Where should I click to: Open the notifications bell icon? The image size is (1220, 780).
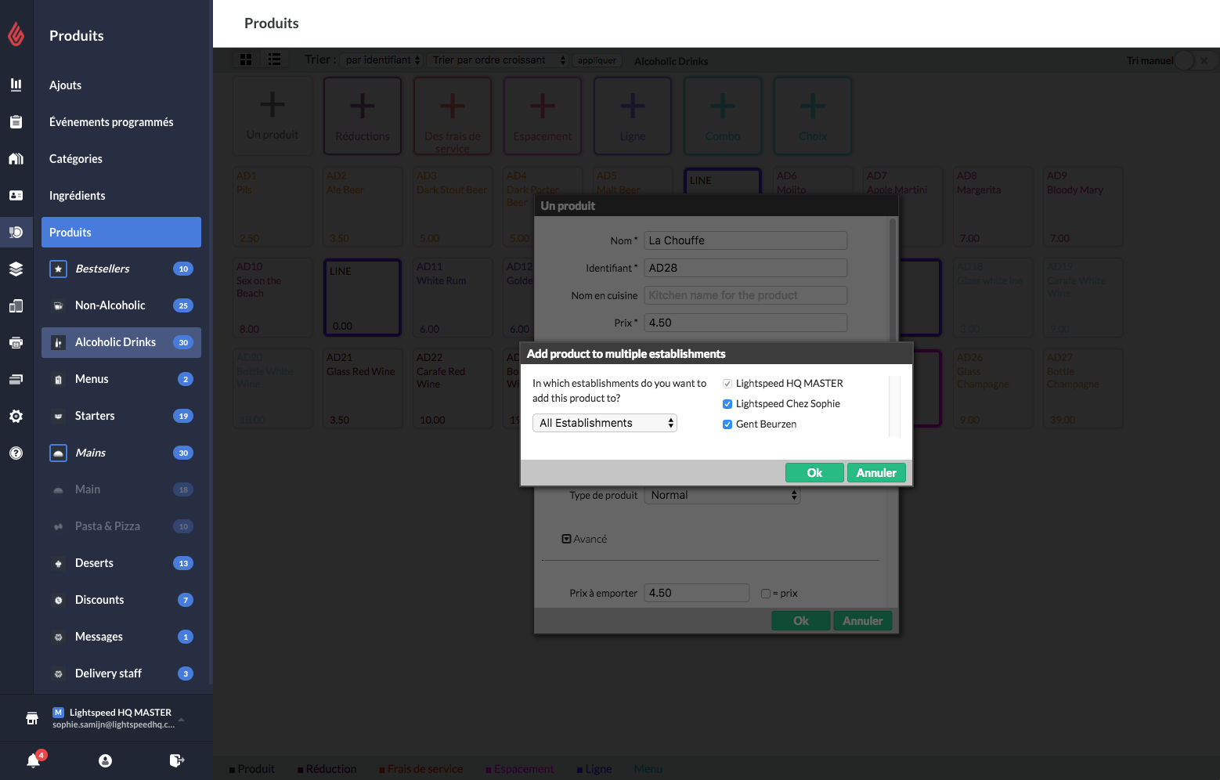coord(34,760)
